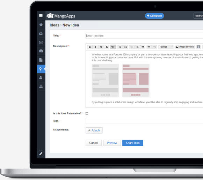Open the spell check dropdown
Viewport: 203px width, 180px height.
tap(113, 47)
